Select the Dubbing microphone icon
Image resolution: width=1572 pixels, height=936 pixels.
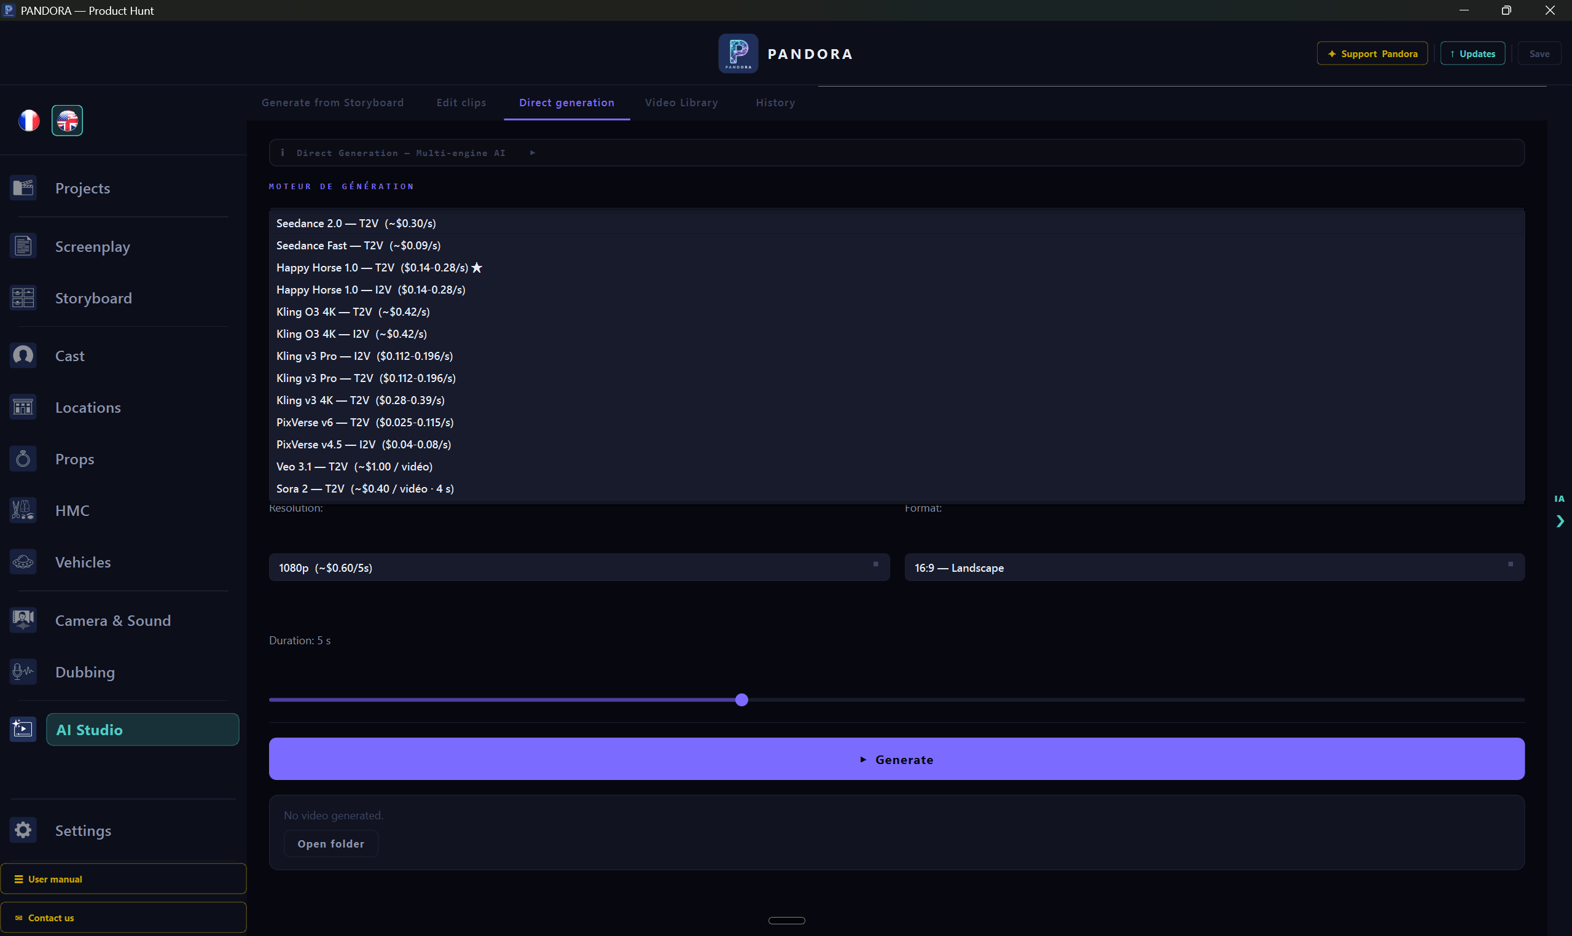pyautogui.click(x=23, y=672)
